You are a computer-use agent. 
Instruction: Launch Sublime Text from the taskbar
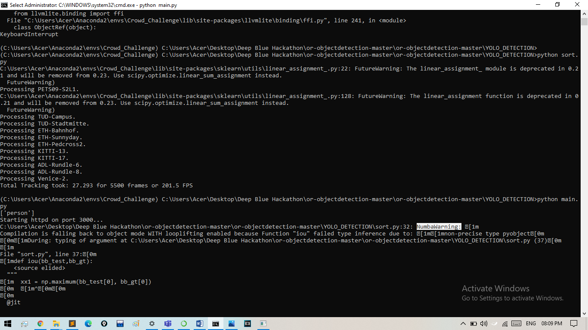point(72,323)
